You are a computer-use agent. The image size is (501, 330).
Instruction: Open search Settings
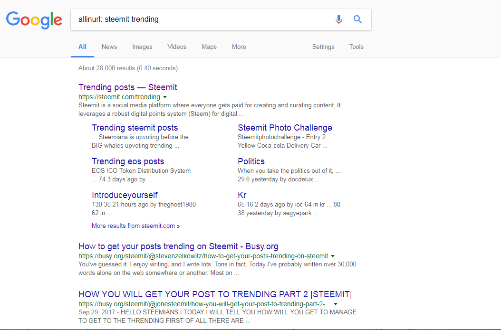tap(323, 47)
